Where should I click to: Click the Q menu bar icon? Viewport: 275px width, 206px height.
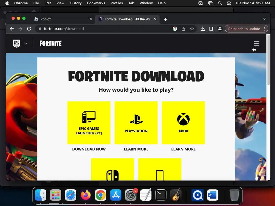click(200, 3)
